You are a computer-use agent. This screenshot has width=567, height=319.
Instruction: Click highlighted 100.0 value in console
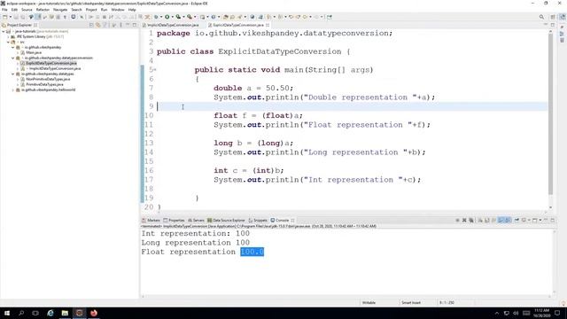click(x=252, y=252)
